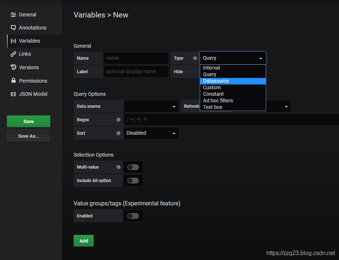The height and width of the screenshot is (260, 339).
Task: Enable the Include All option switch
Action: point(133,181)
